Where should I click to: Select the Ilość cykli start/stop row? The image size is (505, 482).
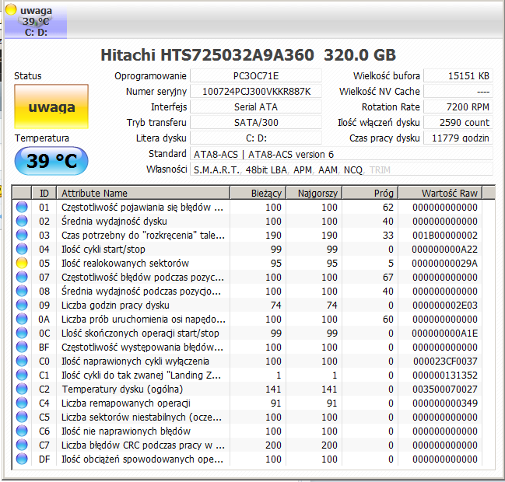tap(247, 250)
